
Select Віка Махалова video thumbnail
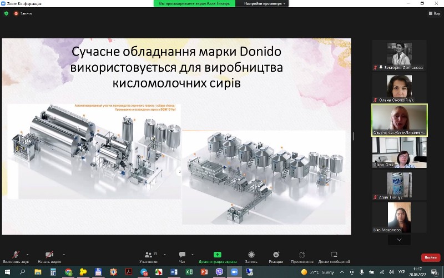click(x=399, y=216)
